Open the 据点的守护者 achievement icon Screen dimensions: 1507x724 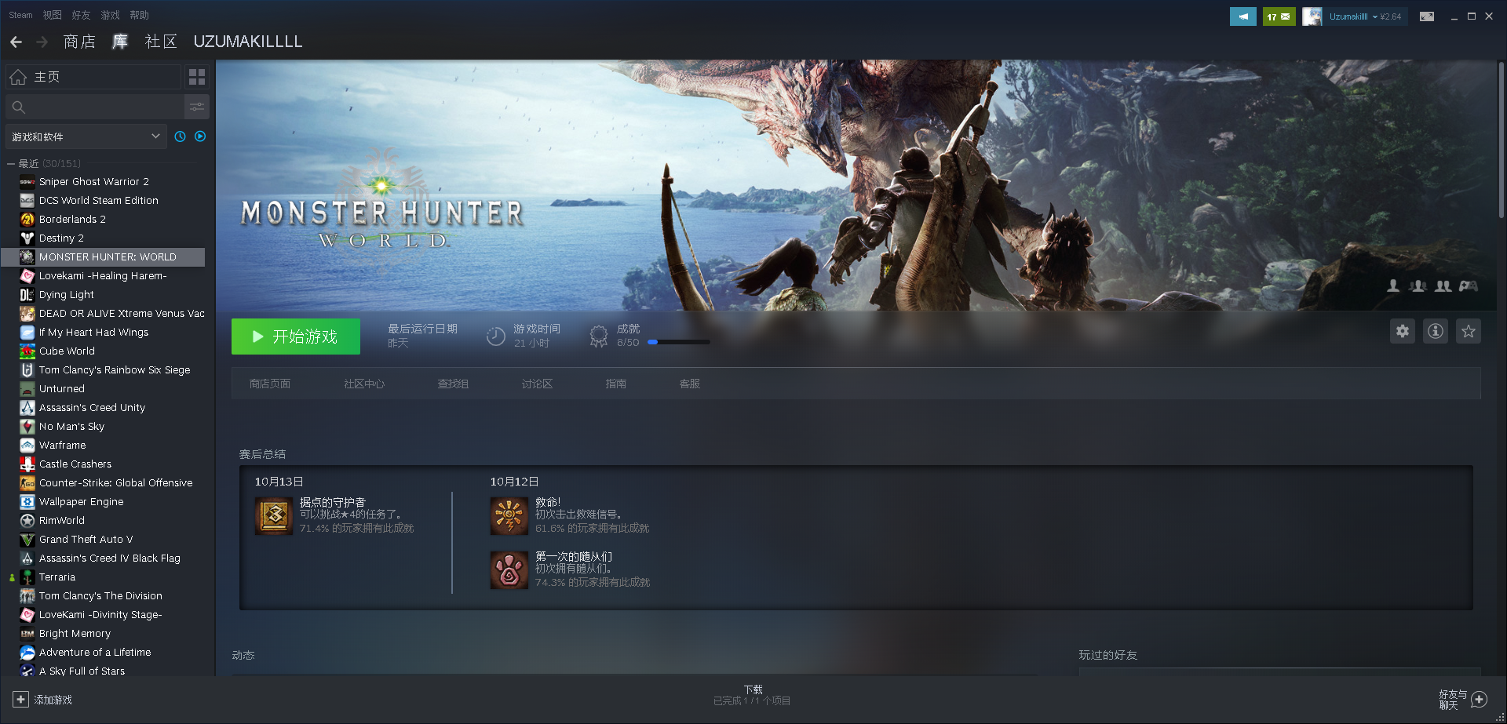[x=274, y=516]
